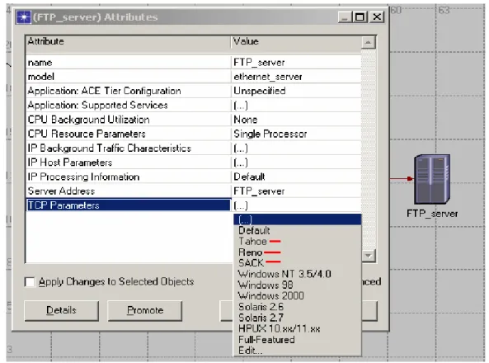Select Server Address attribute row
Image resolution: width=489 pixels, height=363 pixels.
pos(129,191)
